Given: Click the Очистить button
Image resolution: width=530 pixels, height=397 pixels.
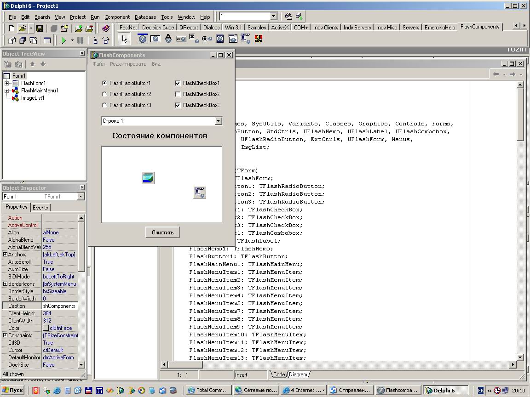Looking at the screenshot, I should tap(162, 232).
